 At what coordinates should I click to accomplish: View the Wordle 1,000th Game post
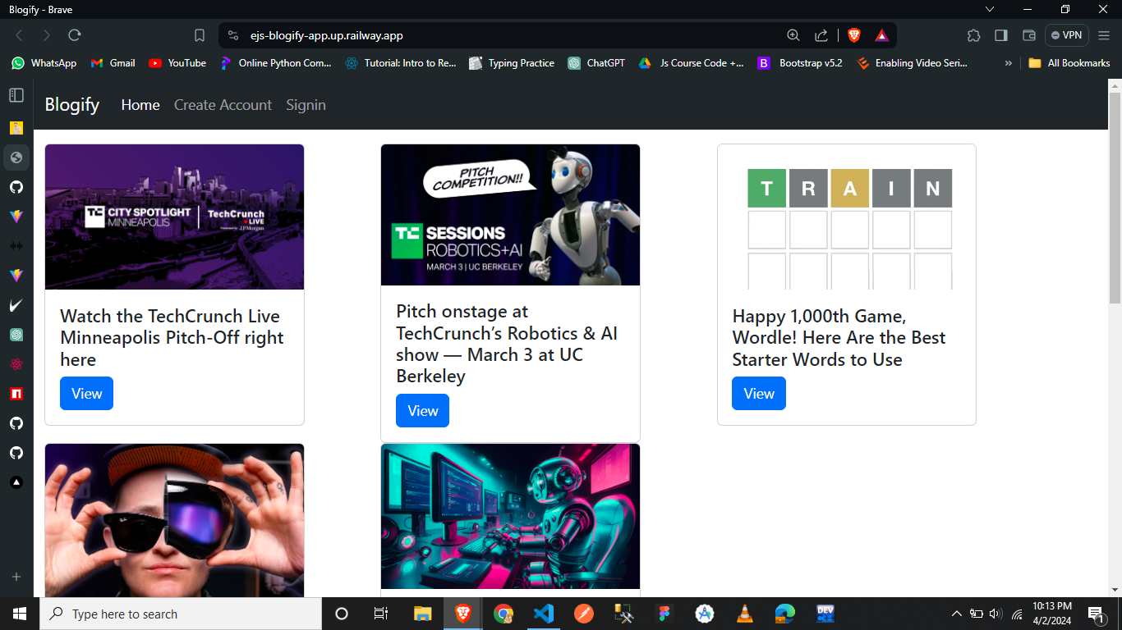coord(759,394)
